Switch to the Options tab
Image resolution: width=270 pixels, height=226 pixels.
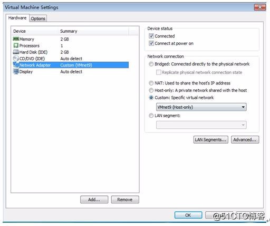click(38, 18)
